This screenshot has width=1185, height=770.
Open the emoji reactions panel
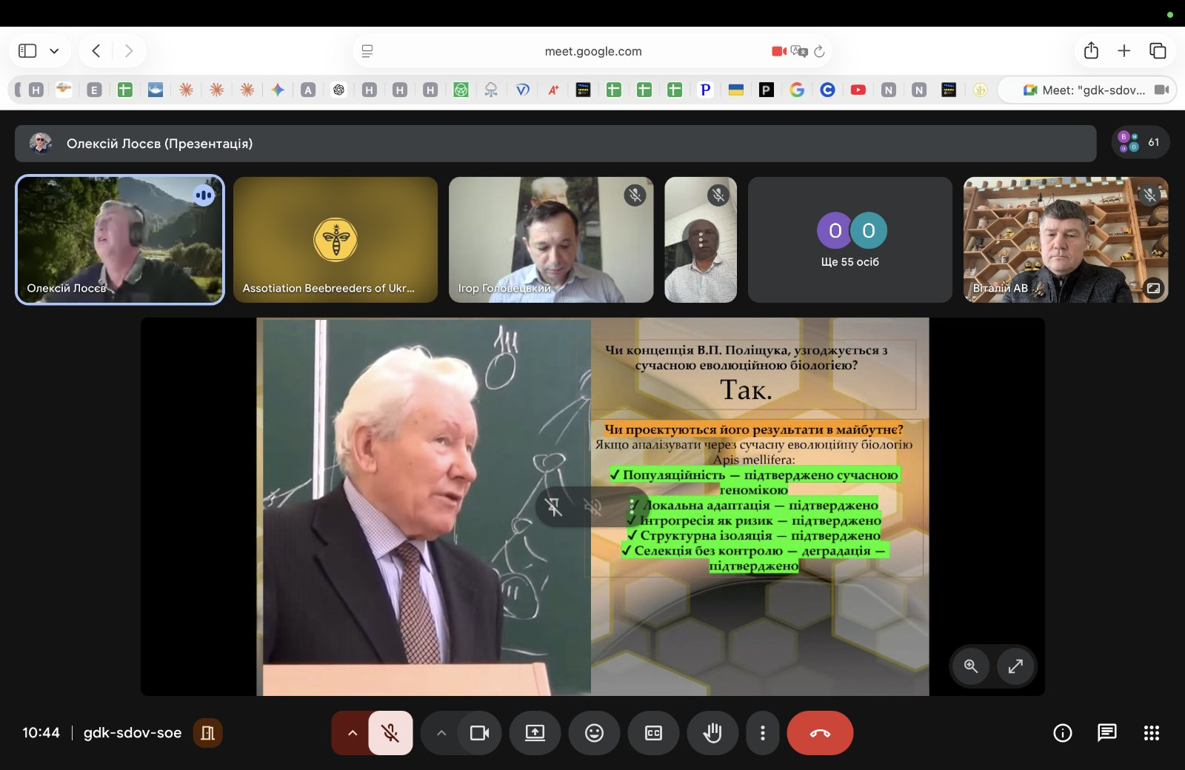[x=594, y=733]
